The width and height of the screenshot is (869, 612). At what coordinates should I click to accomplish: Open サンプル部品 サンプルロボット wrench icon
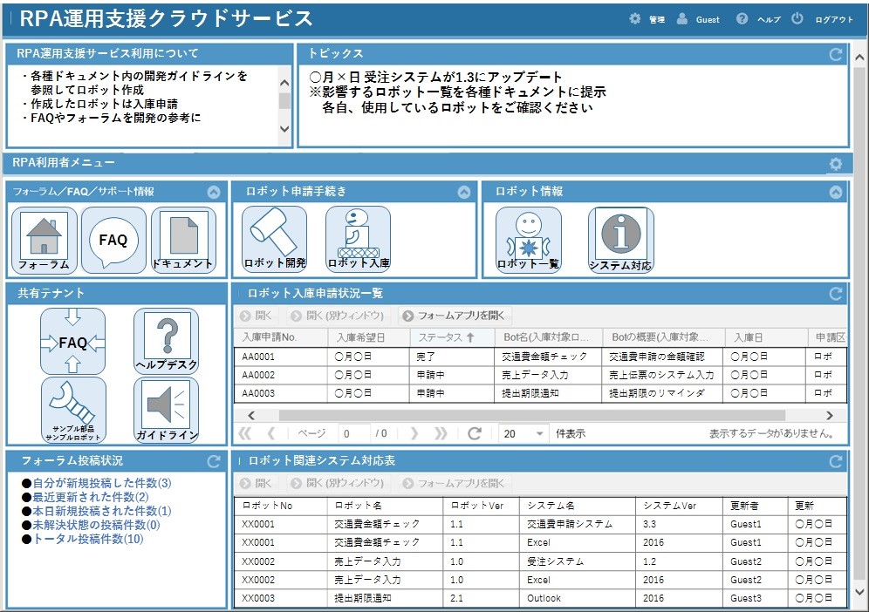tap(73, 410)
